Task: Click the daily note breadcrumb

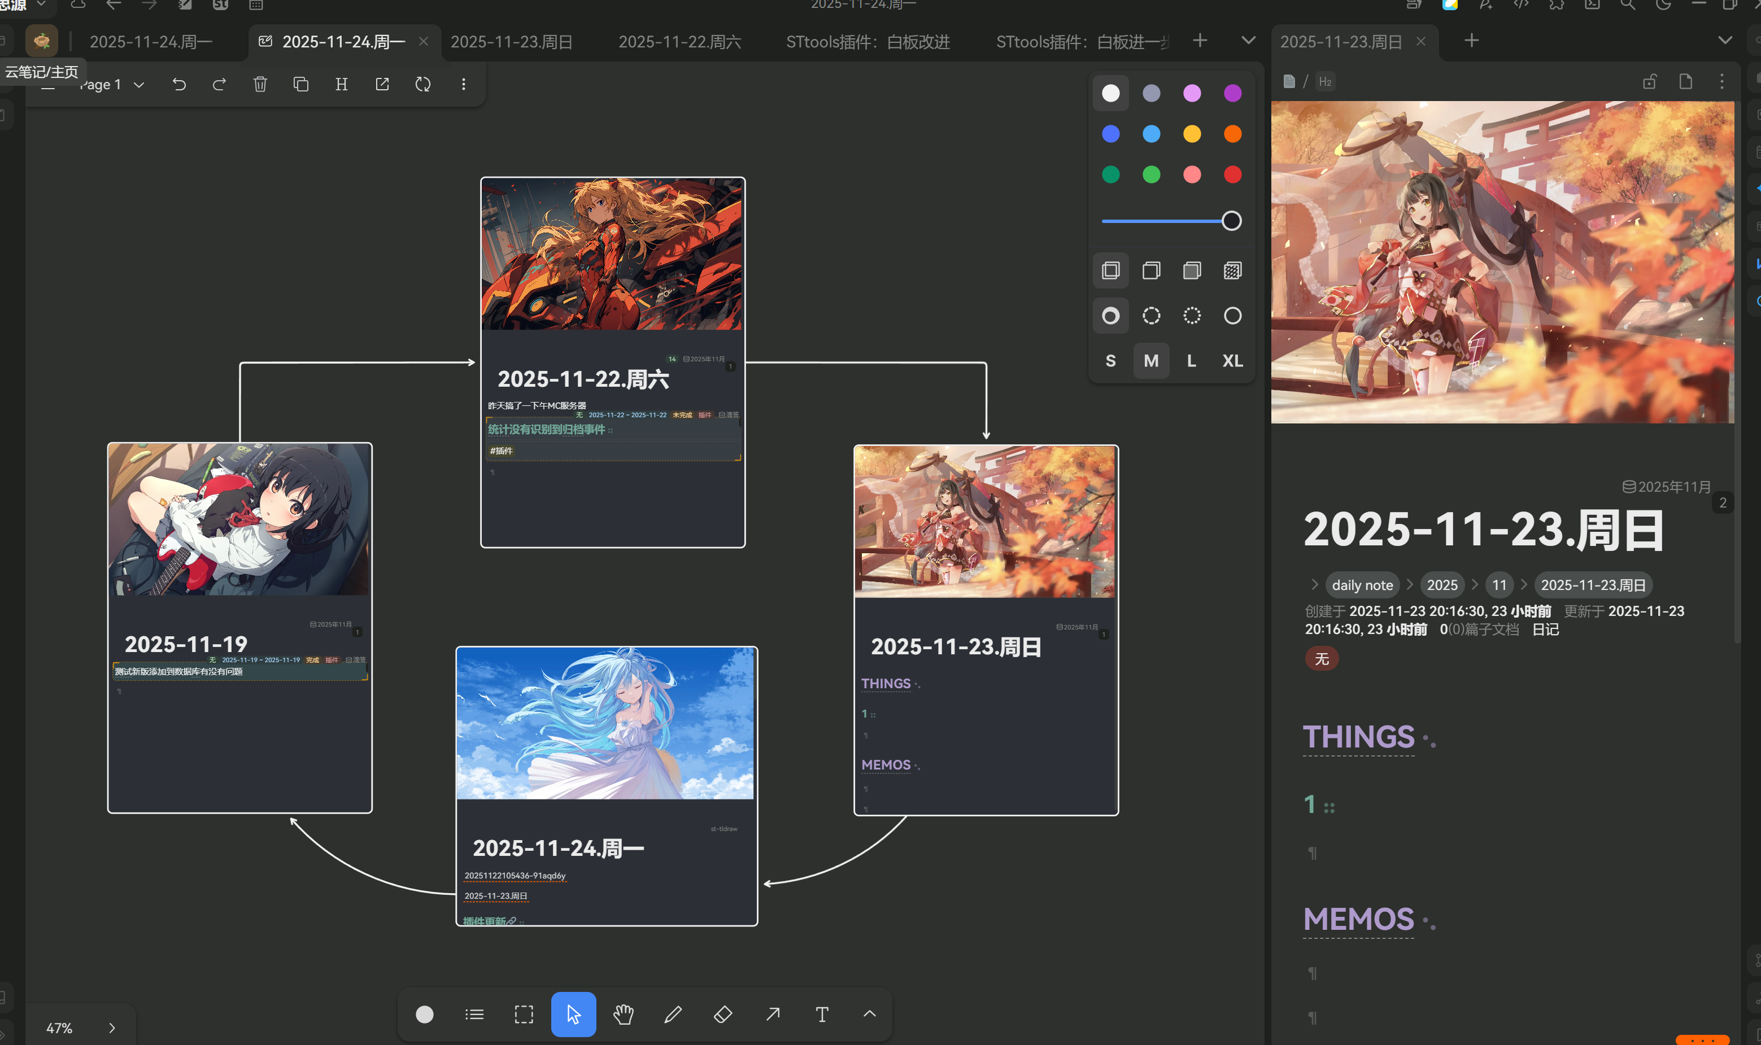Action: [x=1362, y=584]
